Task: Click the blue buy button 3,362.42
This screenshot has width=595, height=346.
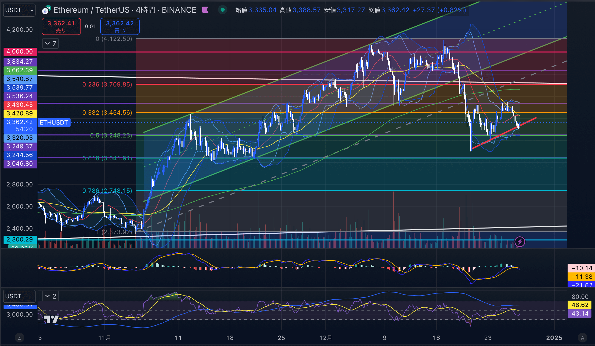Action: tap(120, 26)
